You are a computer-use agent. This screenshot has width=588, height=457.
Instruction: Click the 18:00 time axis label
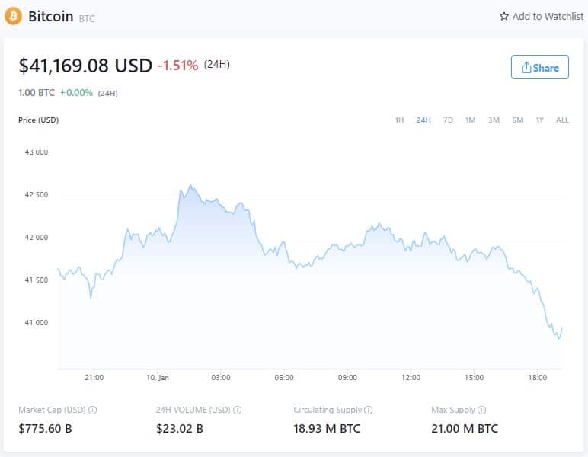(x=538, y=378)
